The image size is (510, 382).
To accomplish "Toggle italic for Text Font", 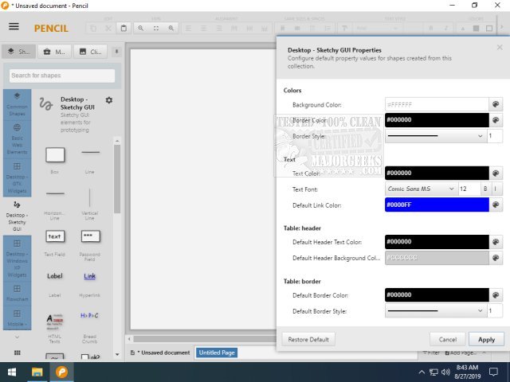I will tap(496, 189).
